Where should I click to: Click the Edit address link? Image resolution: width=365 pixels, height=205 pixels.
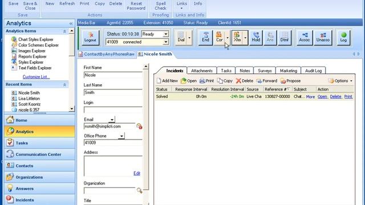137,173
